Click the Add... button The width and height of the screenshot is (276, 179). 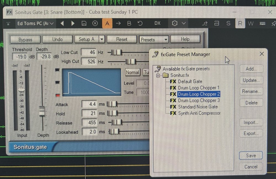pos(251,69)
